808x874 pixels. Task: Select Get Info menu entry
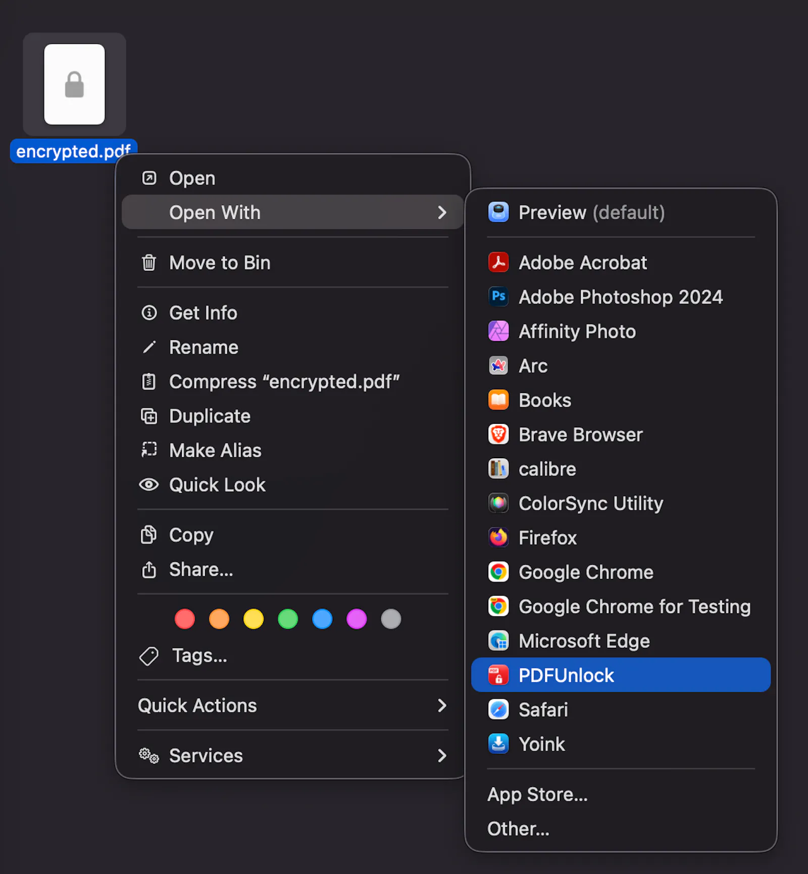point(292,312)
